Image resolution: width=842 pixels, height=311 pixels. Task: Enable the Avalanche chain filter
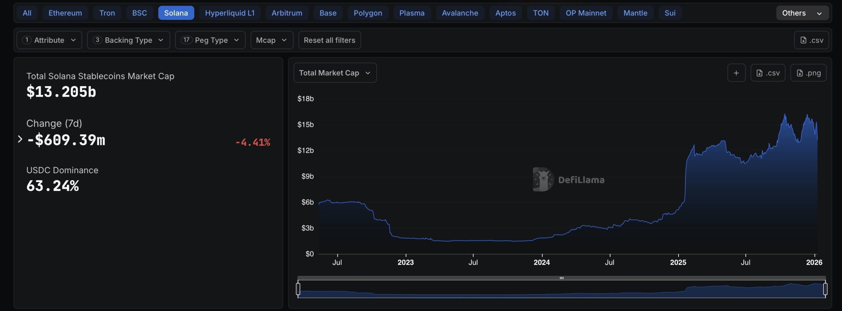[460, 13]
